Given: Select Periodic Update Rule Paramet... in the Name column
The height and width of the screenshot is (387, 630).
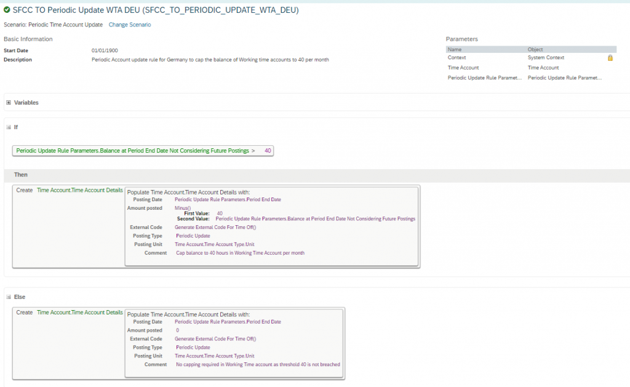Looking at the screenshot, I should tap(485, 78).
